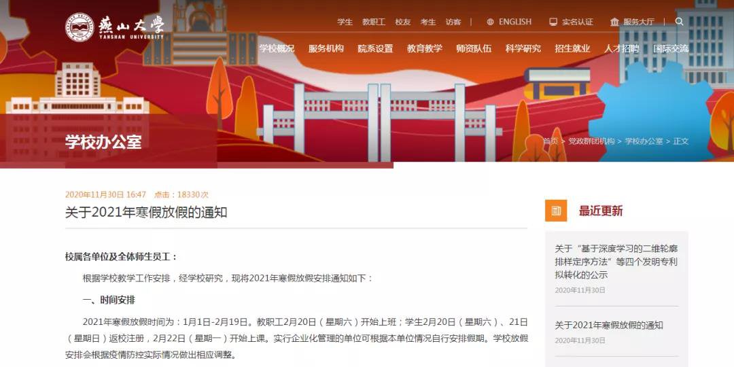
Task: Click the 教职工 top link
Action: (x=374, y=22)
